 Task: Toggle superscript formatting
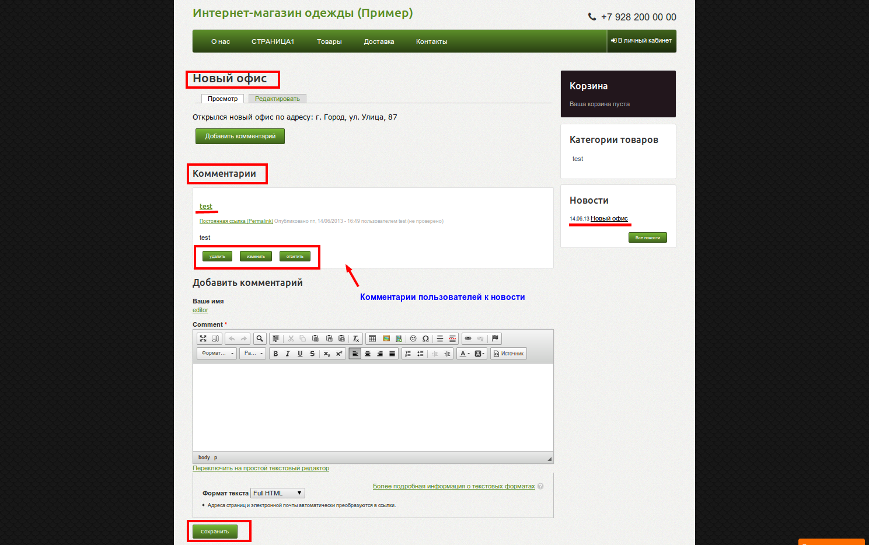point(339,354)
